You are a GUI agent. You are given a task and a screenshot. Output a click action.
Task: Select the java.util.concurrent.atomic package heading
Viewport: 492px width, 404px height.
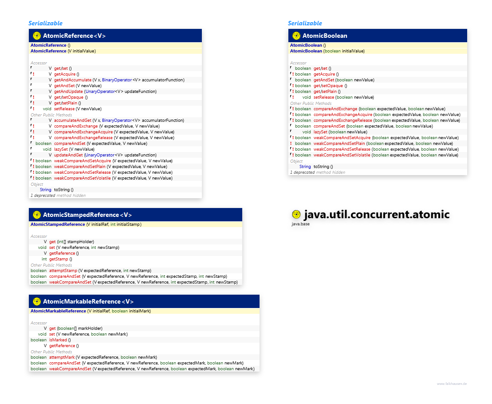377,214
